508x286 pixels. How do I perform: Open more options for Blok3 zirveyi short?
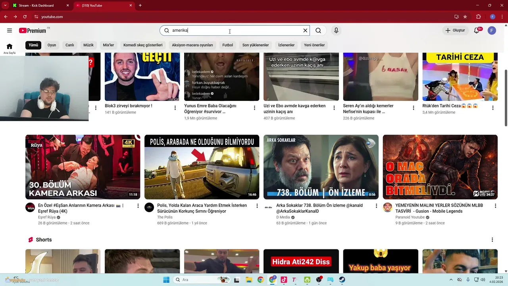[x=175, y=108]
